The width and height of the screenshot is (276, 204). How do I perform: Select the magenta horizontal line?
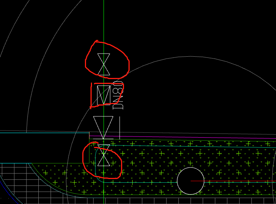(183, 137)
